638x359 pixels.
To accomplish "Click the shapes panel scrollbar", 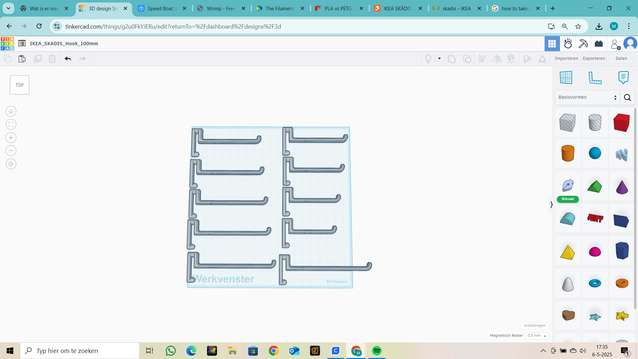I will (636, 209).
